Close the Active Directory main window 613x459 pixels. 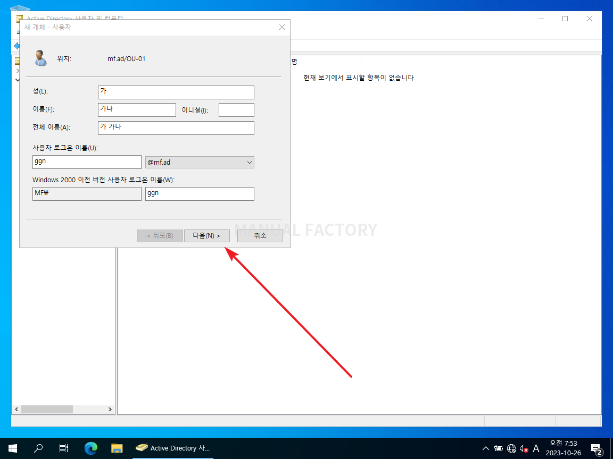pos(590,19)
